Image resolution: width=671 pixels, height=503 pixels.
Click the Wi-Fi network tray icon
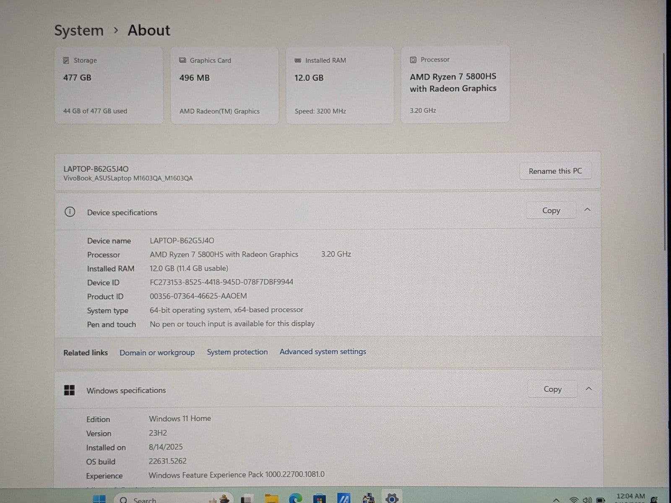(x=574, y=500)
